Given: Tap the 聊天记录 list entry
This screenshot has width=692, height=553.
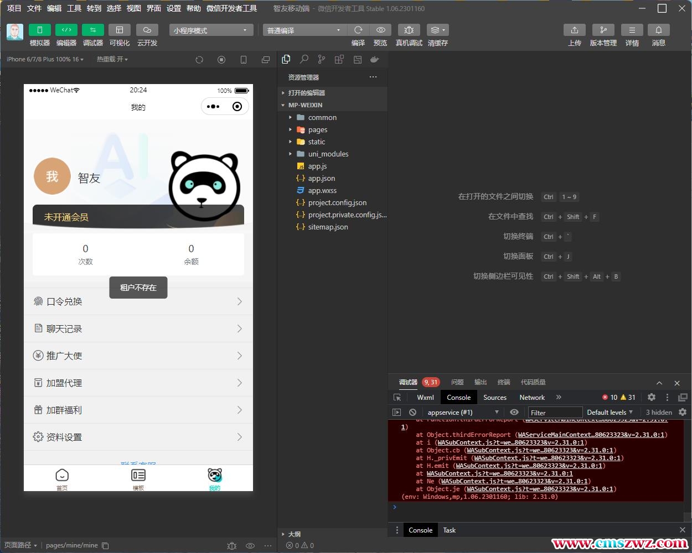Looking at the screenshot, I should point(138,328).
